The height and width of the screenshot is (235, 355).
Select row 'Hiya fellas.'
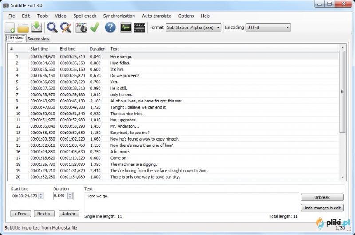pos(173,63)
